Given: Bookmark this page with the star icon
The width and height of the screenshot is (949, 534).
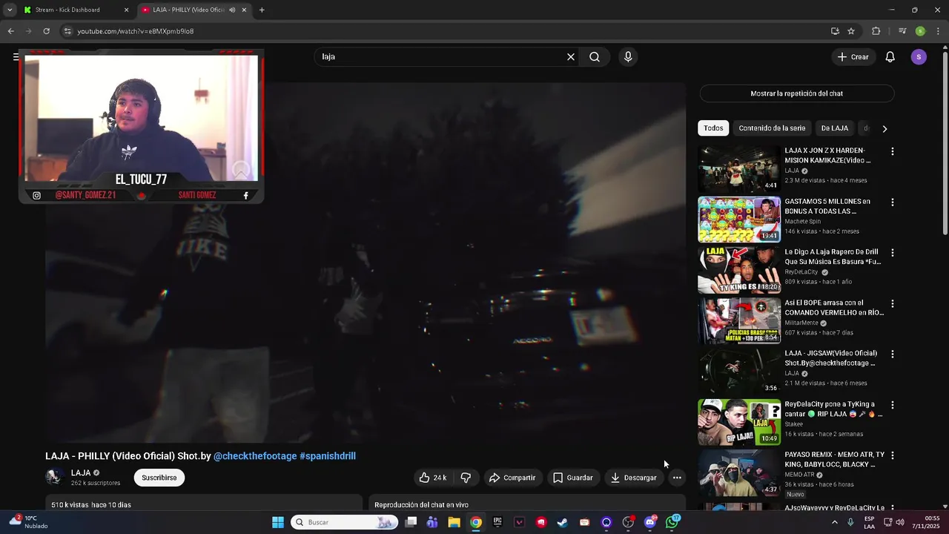Looking at the screenshot, I should (x=851, y=31).
